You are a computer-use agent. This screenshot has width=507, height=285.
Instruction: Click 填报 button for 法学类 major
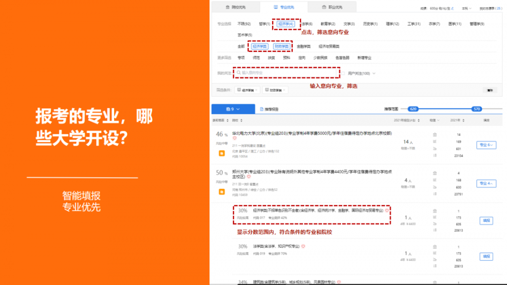pyautogui.click(x=486, y=256)
